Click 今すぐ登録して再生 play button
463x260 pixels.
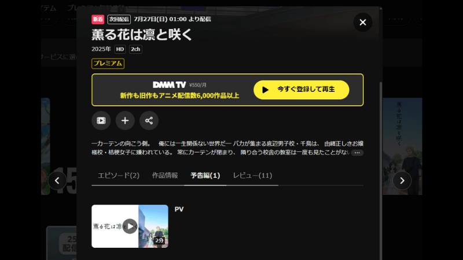301,90
